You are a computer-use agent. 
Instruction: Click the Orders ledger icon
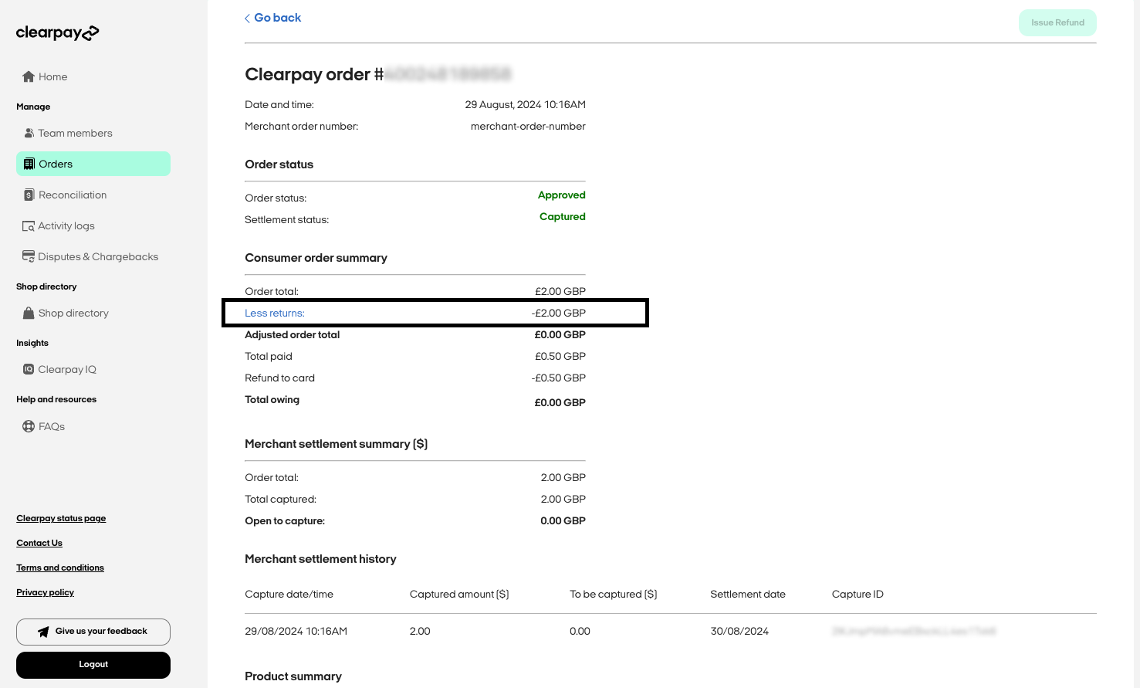tap(29, 163)
